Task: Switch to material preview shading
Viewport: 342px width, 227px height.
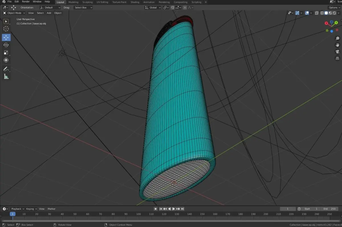Action: pos(330,13)
